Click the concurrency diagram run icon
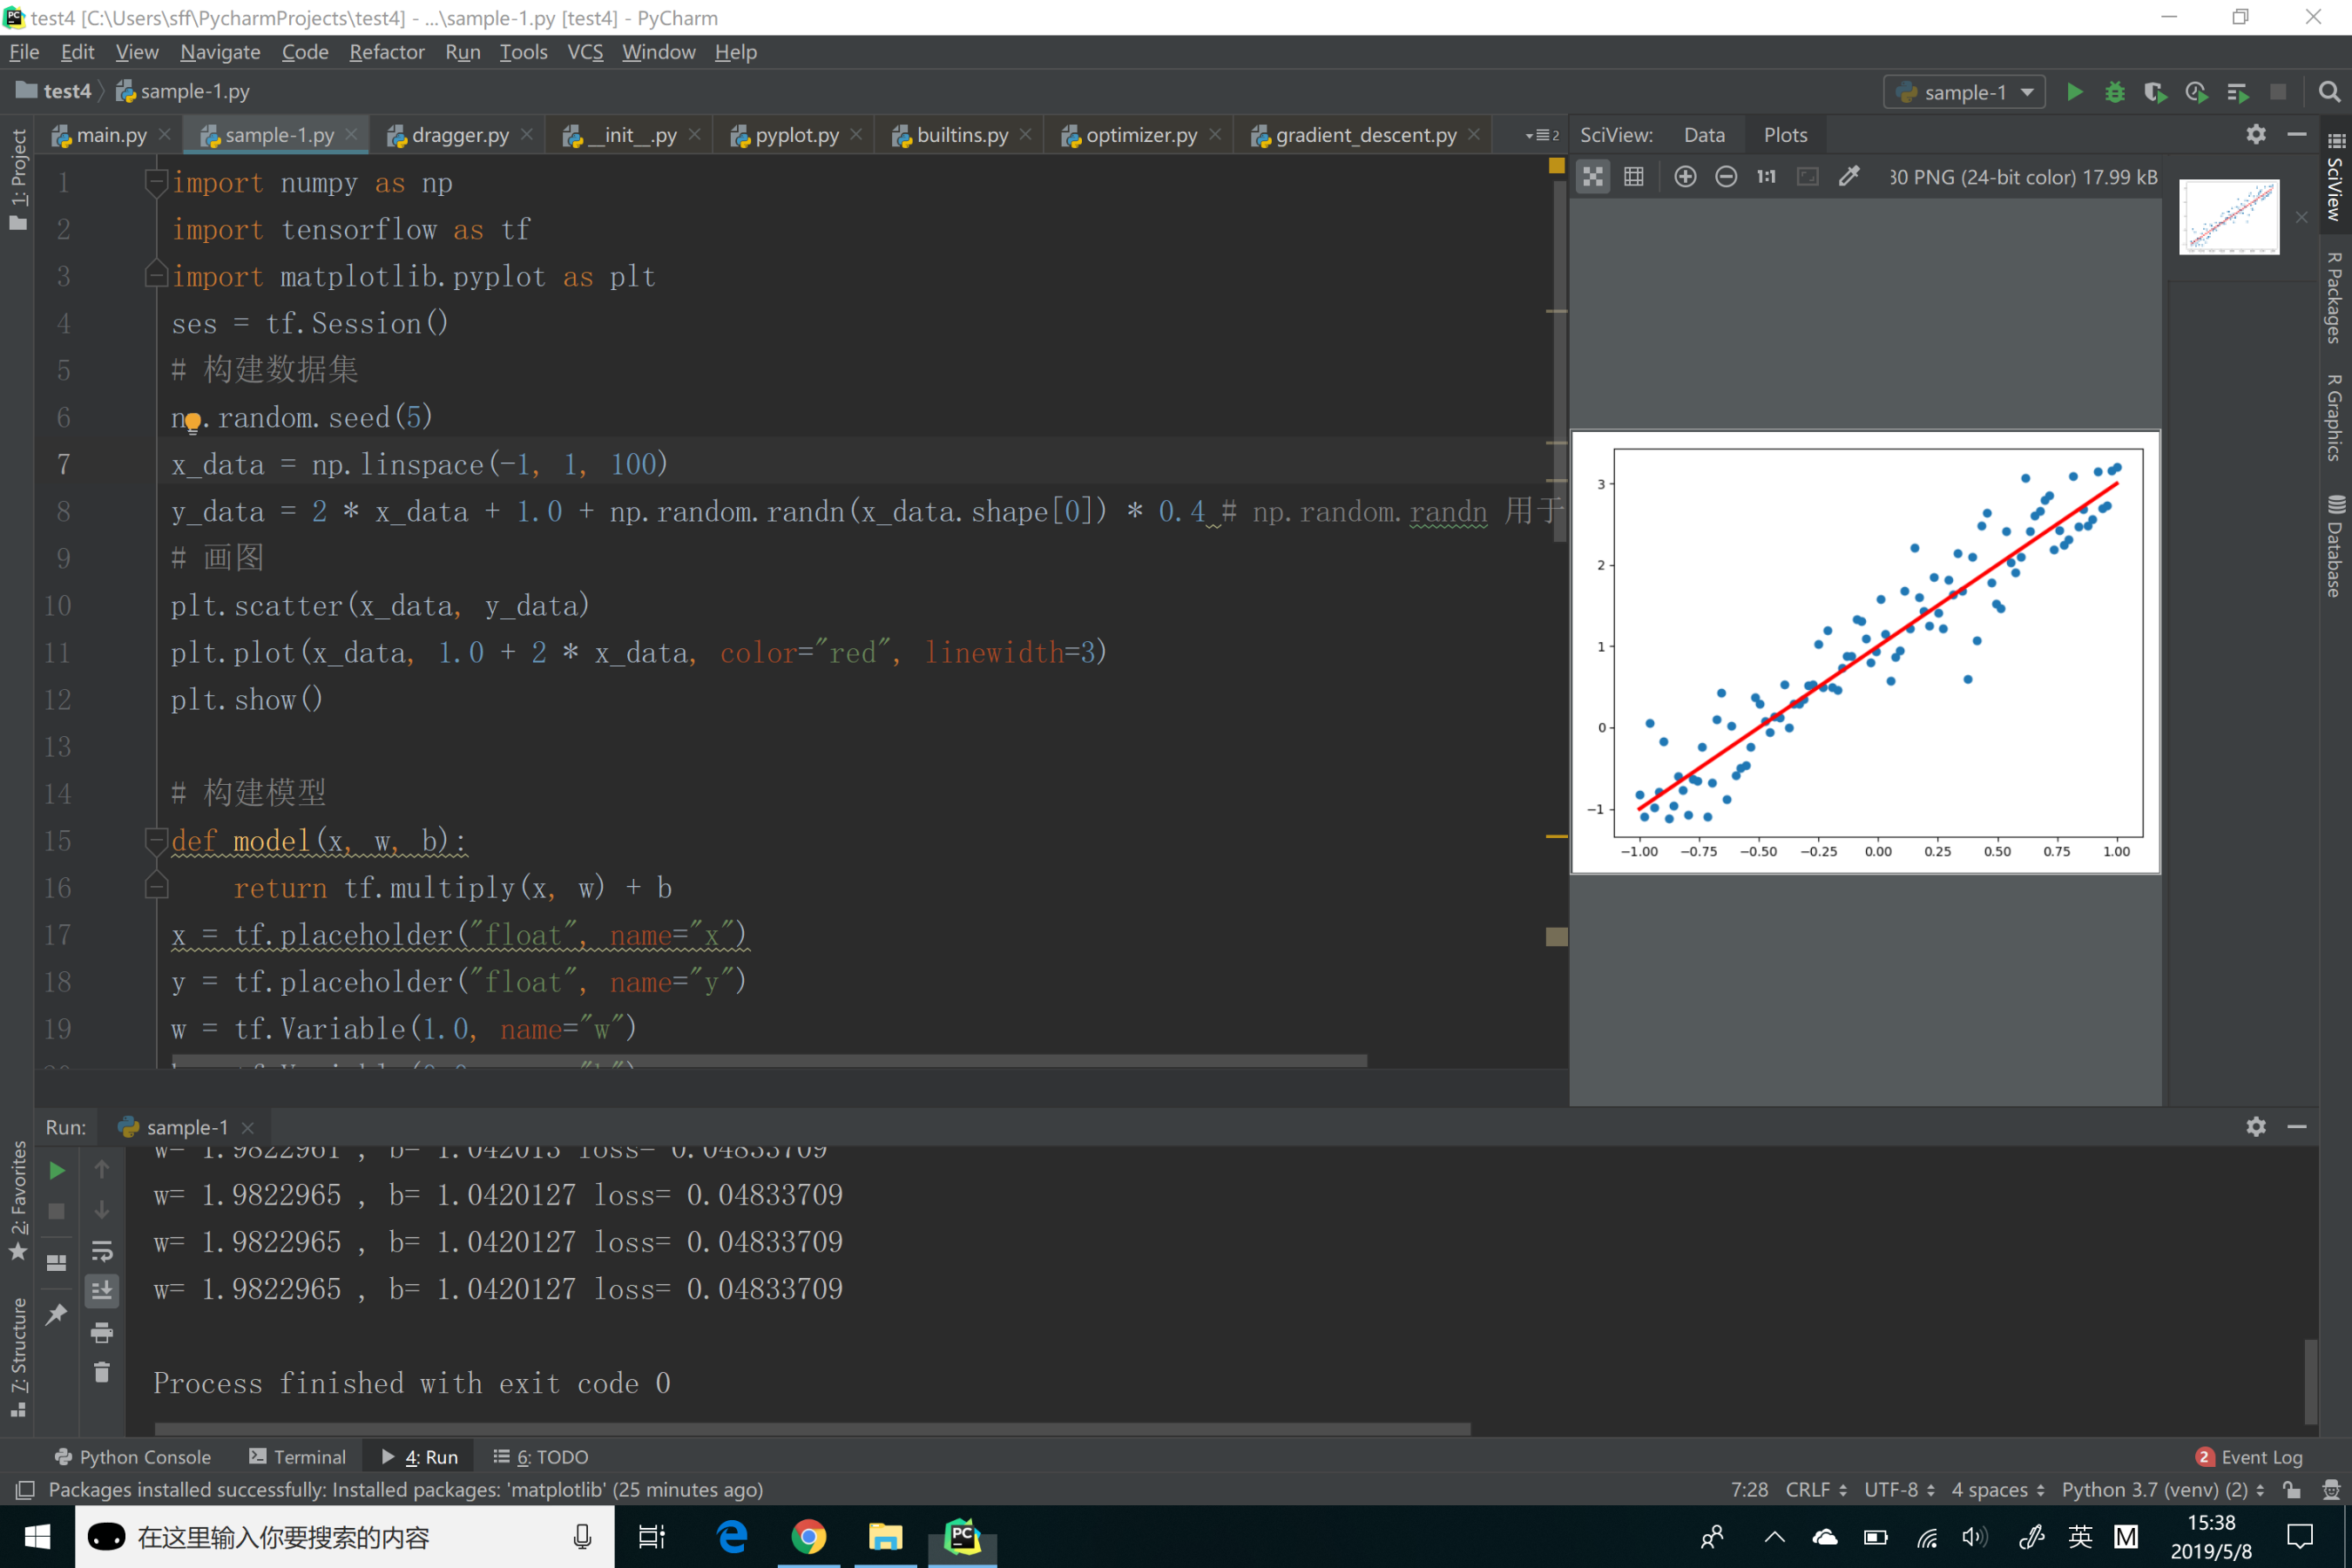 [x=2238, y=92]
